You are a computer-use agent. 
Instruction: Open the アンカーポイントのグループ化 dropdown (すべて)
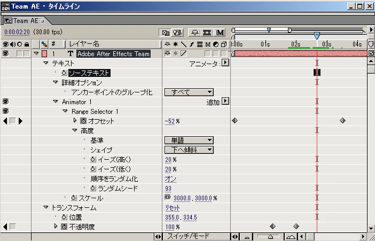tap(189, 92)
